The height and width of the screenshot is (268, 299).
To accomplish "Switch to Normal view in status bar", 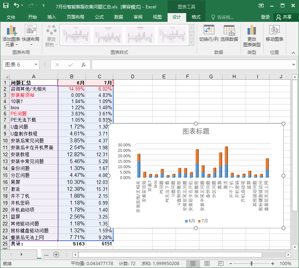I will tap(193, 263).
